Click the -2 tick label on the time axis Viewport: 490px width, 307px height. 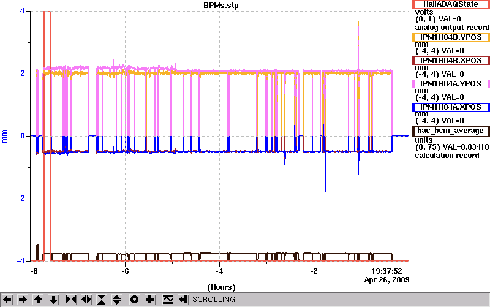(314, 271)
